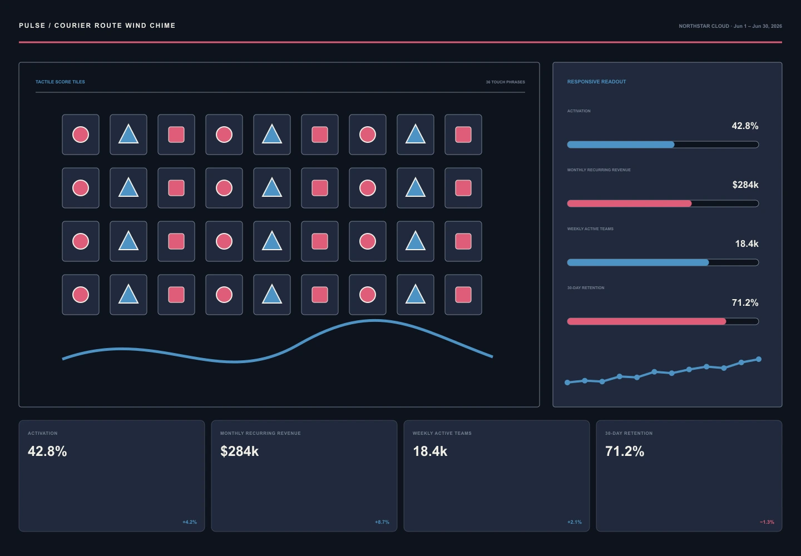The image size is (801, 556).
Task: Tap the second circle tile in the second row
Action: [224, 188]
